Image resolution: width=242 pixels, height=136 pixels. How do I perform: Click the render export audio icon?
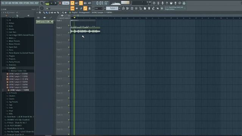pyautogui.click(x=175, y=3)
